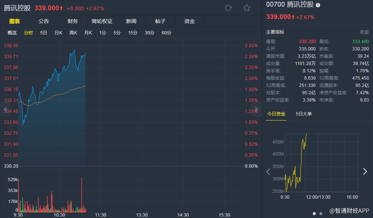Select the 5日 chart period
The width and height of the screenshot is (373, 218).
[x=43, y=33]
